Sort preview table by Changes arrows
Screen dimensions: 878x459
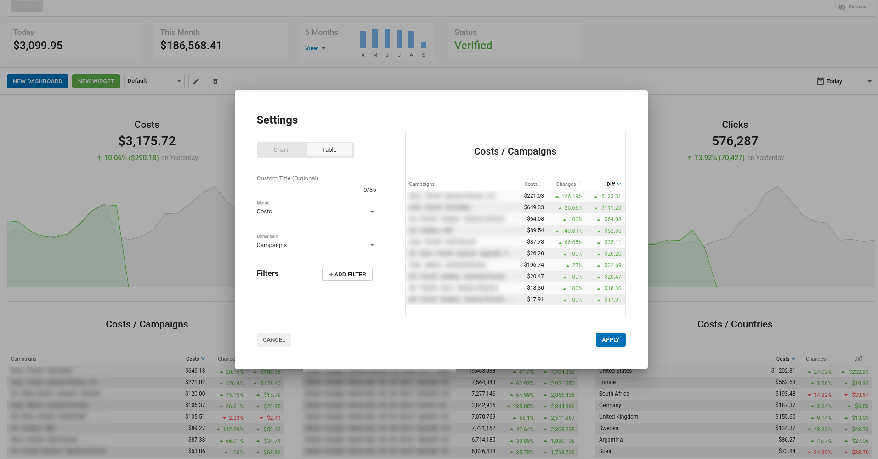[580, 184]
